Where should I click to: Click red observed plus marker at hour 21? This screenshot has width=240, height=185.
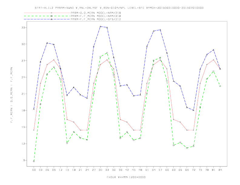coord(80,130)
